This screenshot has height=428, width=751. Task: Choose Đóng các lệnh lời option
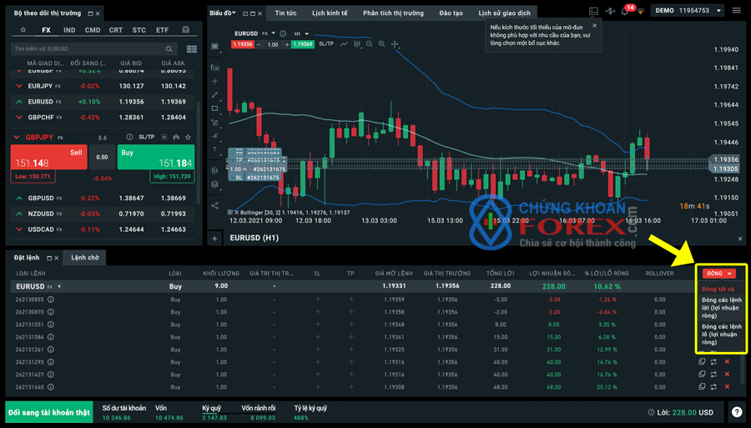[721, 308]
